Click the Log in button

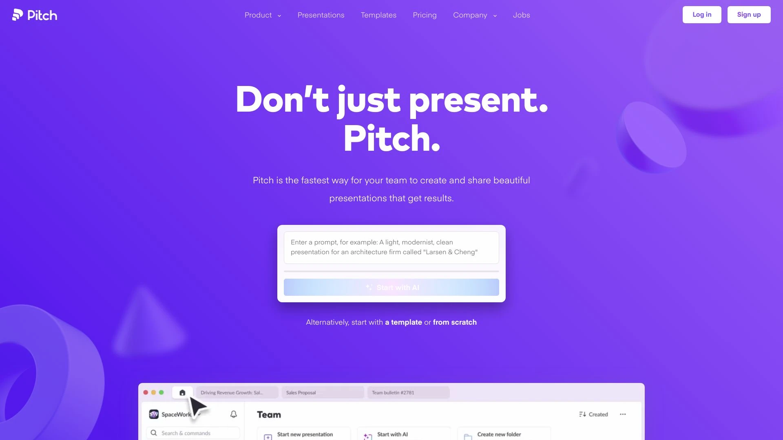[702, 15]
